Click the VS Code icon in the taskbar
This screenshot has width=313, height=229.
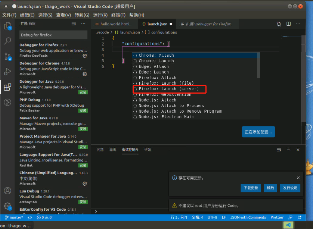tap(288, 225)
